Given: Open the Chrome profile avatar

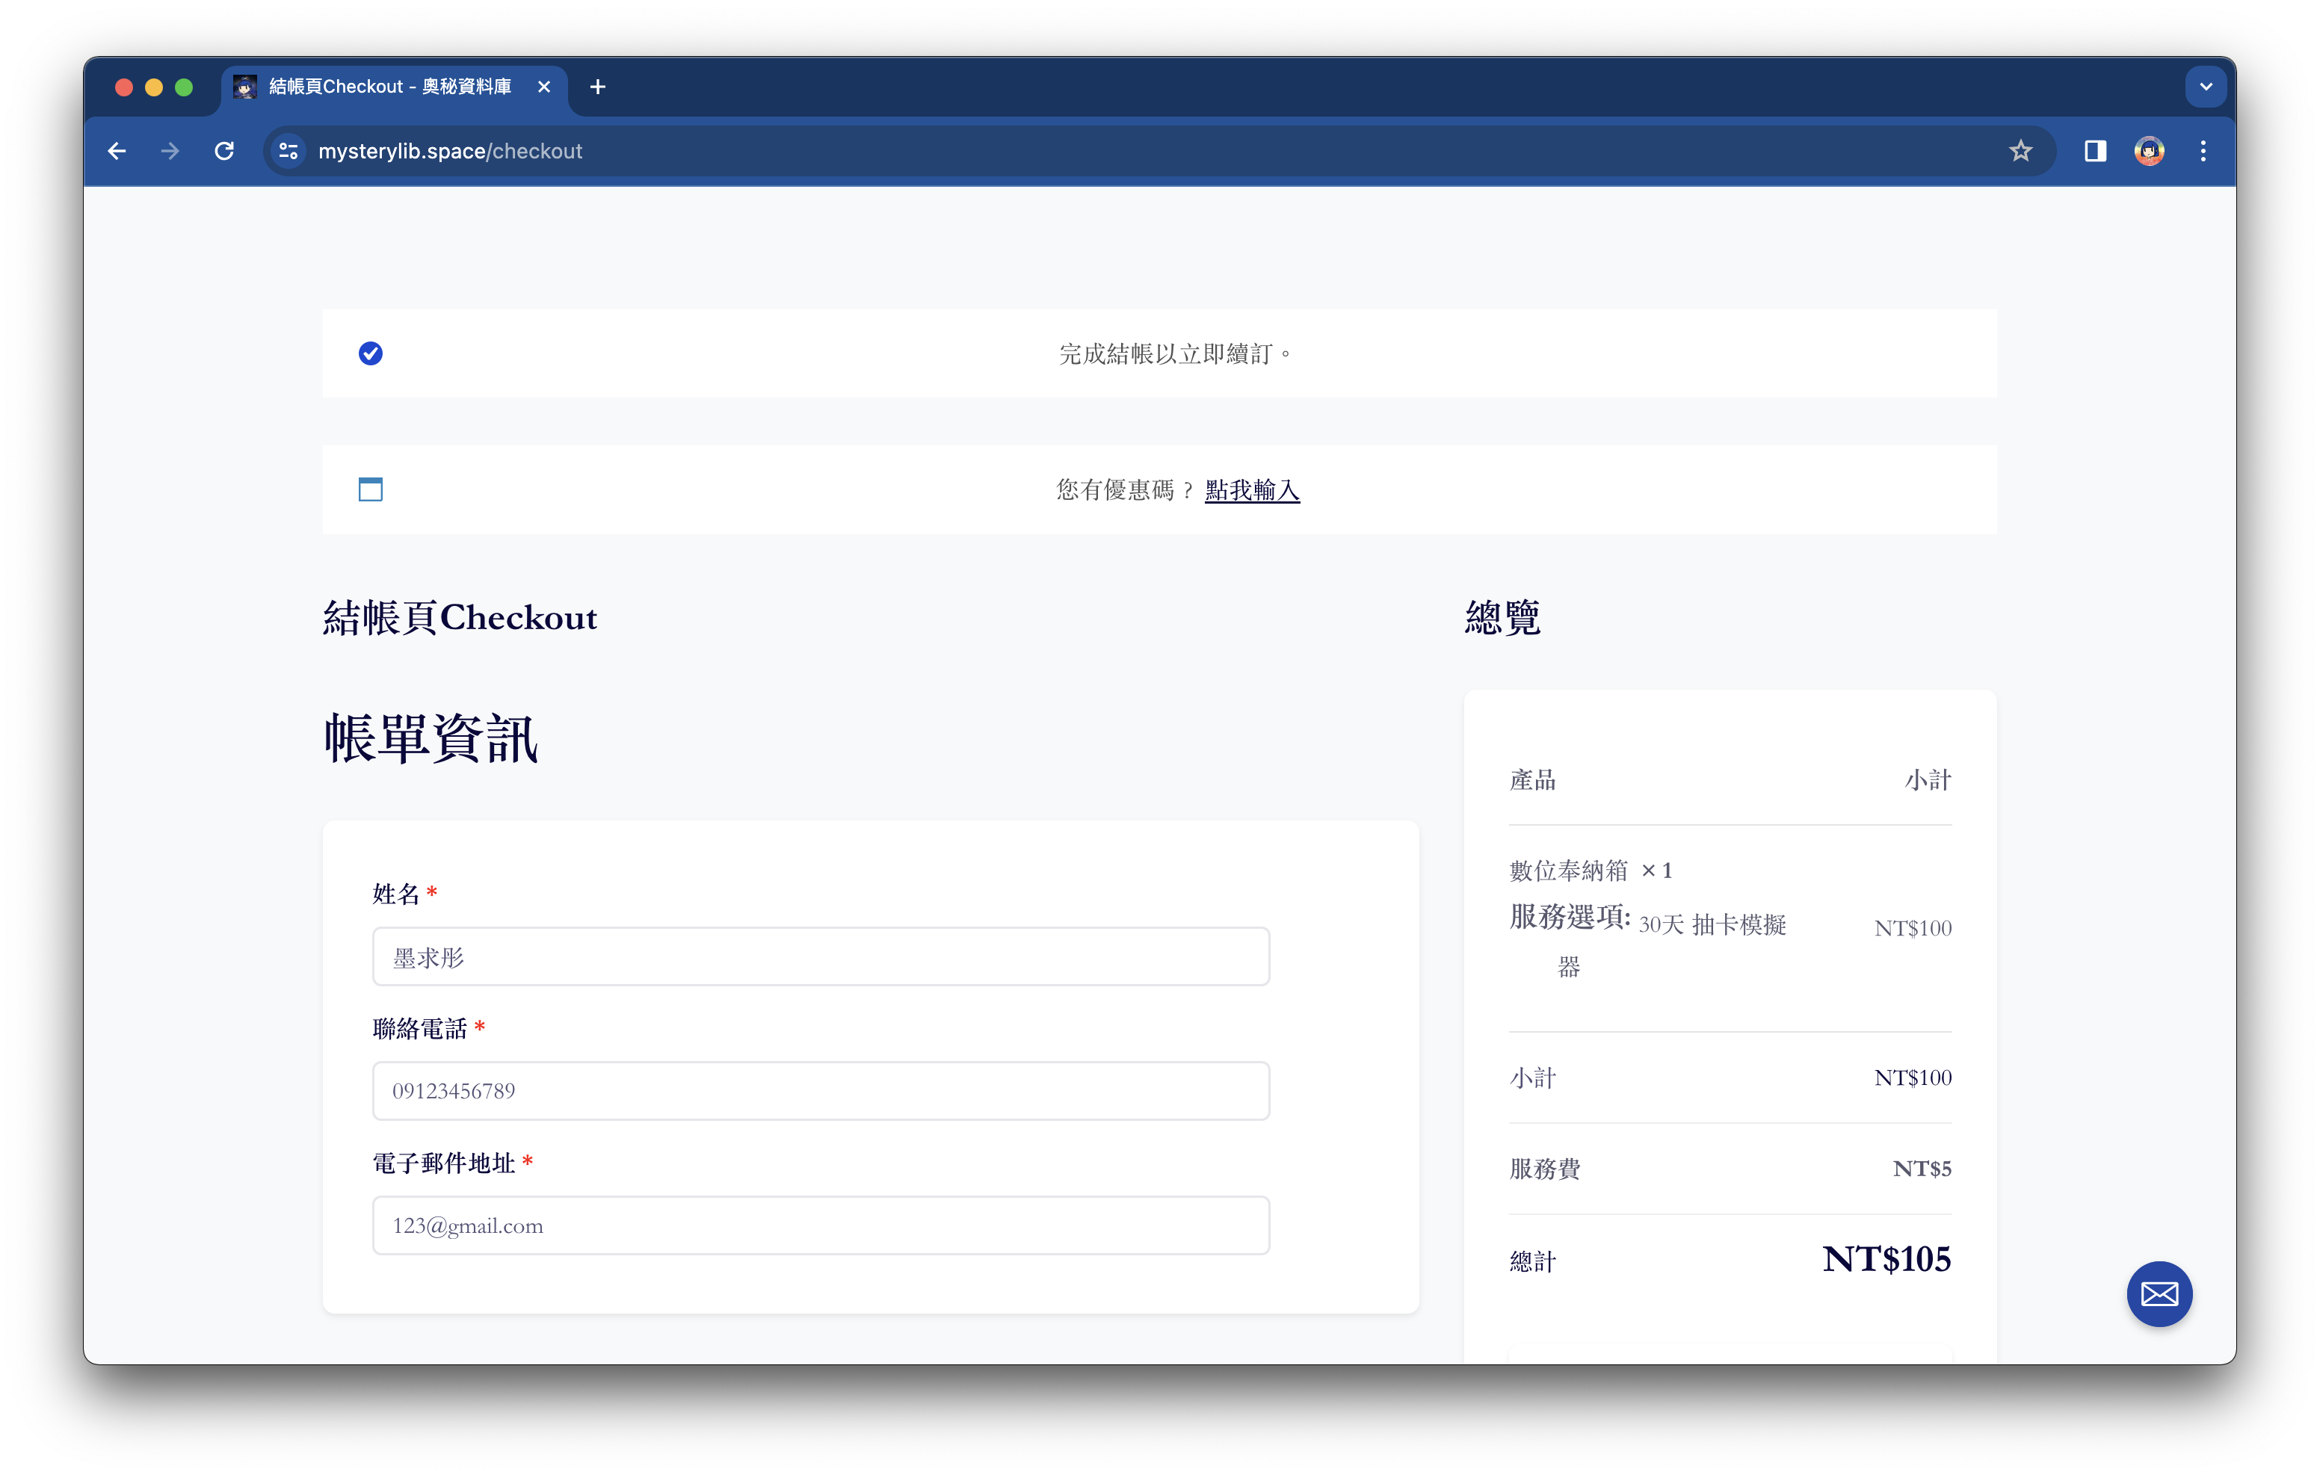Looking at the screenshot, I should pos(2149,151).
